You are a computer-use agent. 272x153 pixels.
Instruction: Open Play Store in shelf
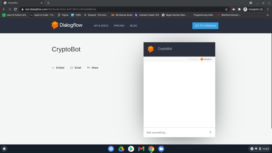pyautogui.click(x=131, y=149)
